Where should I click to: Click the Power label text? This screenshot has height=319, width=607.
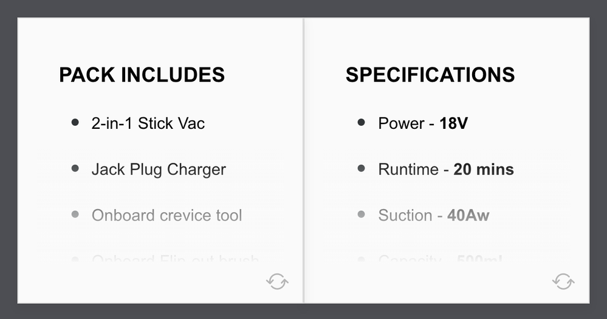401,123
